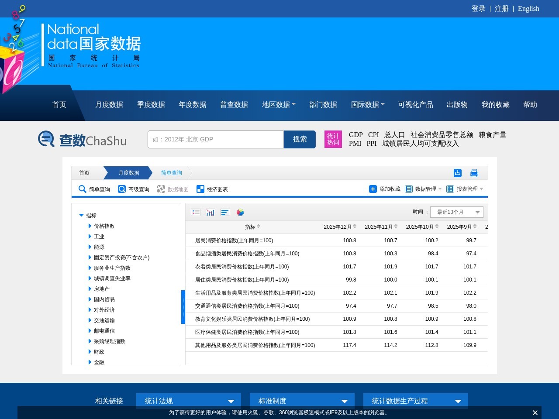Viewport: 559px width, 419px height.
Task: Open the 时间 range dropdown
Action: coord(457,212)
